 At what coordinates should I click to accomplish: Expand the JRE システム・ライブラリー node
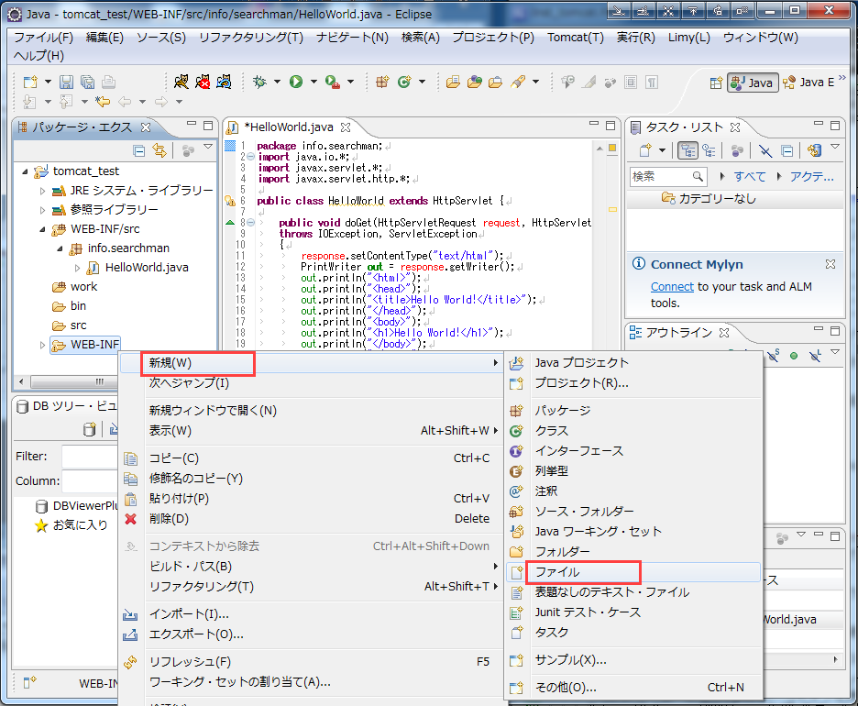pos(42,191)
